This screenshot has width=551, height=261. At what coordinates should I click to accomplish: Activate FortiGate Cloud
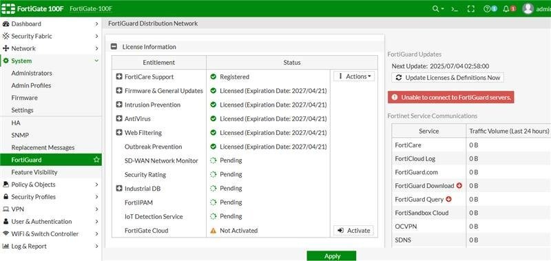tap(353, 231)
